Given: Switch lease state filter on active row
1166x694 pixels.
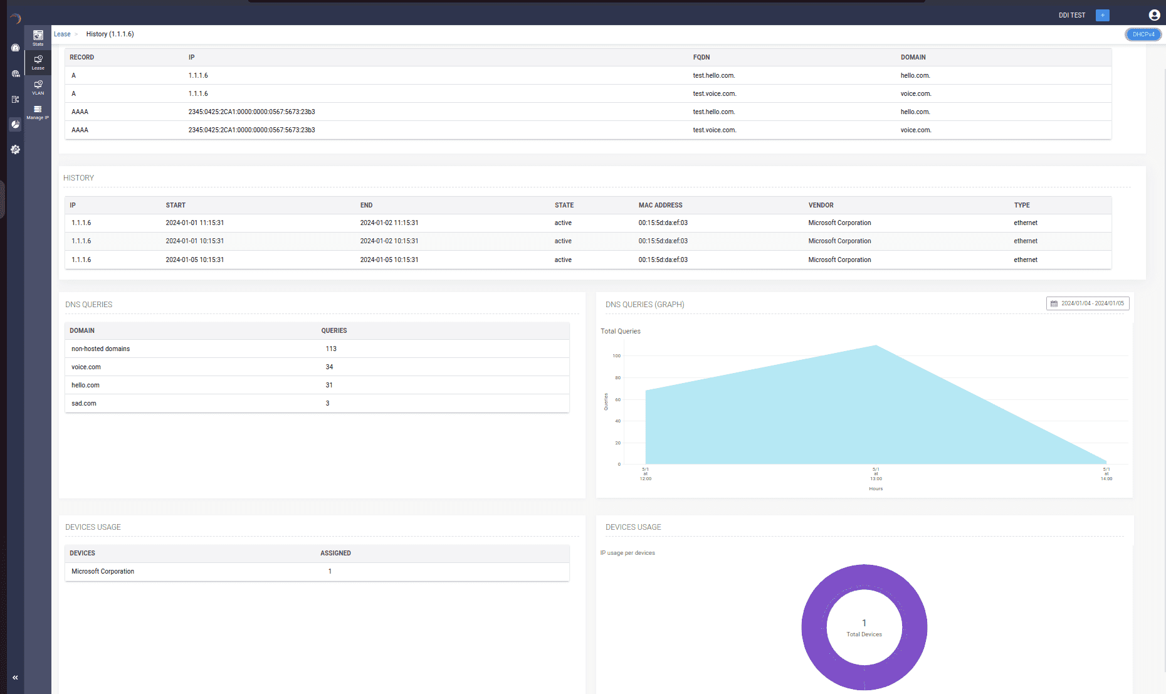Looking at the screenshot, I should tap(562, 223).
